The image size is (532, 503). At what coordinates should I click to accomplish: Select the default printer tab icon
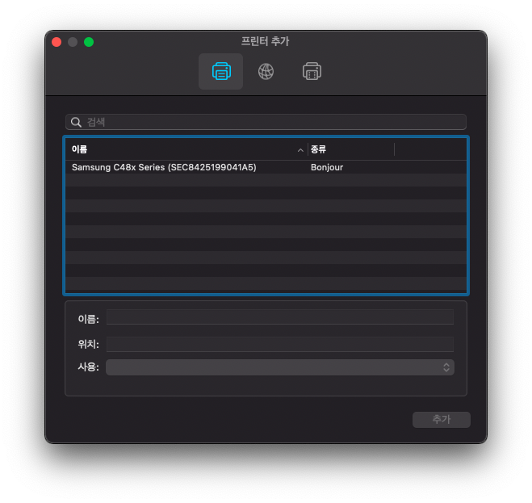221,71
